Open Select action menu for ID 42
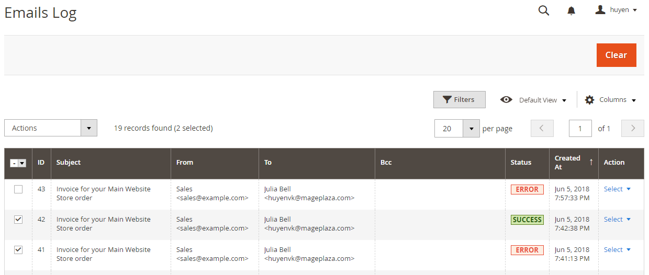This screenshot has height=275, width=649. point(617,220)
